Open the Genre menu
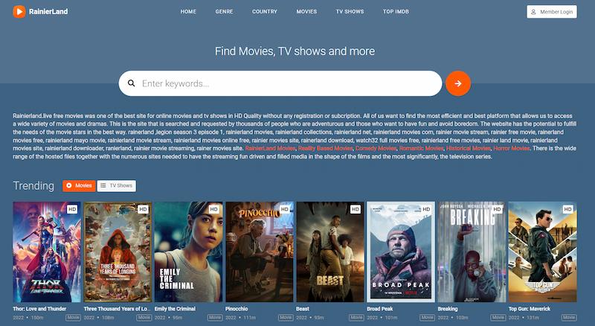This screenshot has width=595, height=326. (x=224, y=12)
